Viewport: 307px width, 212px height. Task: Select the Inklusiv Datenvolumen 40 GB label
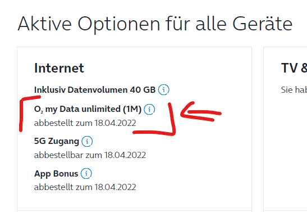coord(95,90)
